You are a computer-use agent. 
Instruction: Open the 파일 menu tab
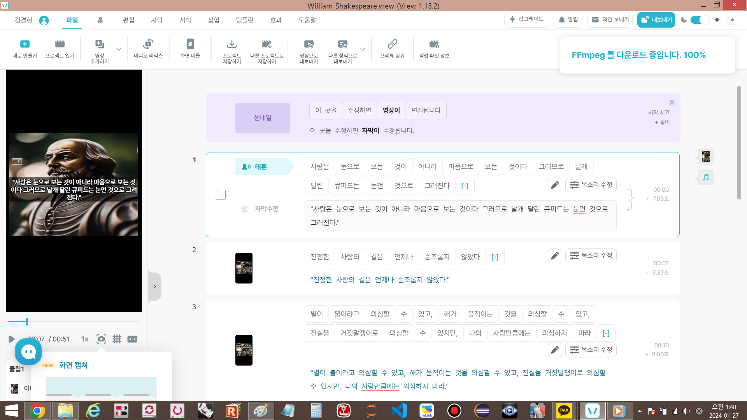point(72,20)
